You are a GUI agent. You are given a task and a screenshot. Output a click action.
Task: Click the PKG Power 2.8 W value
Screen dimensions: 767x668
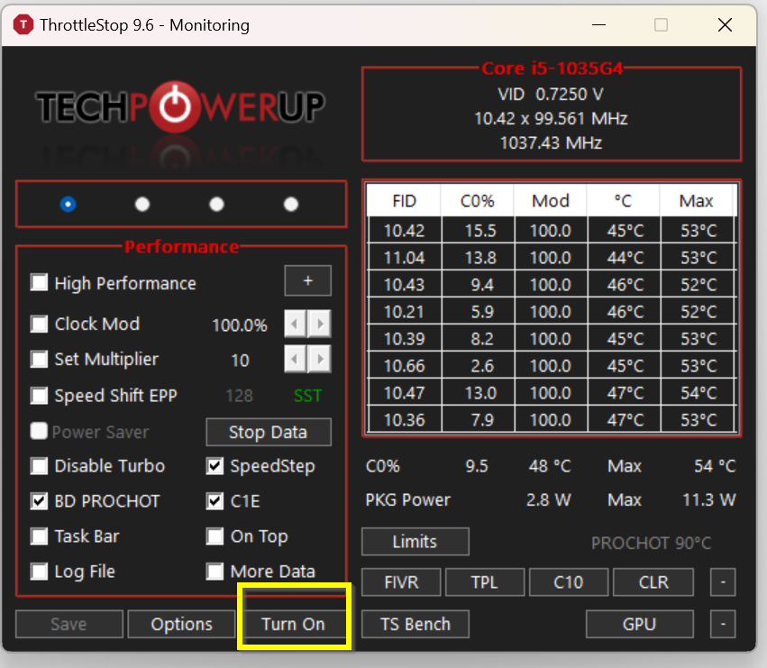[x=548, y=499]
